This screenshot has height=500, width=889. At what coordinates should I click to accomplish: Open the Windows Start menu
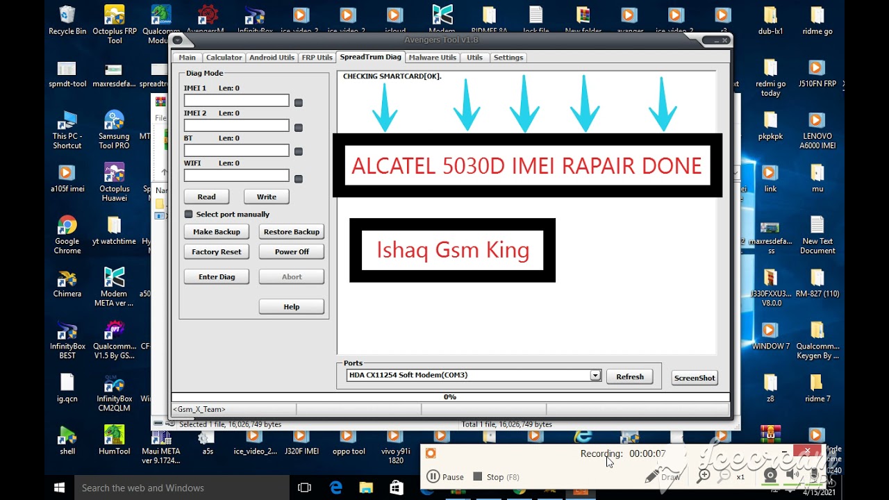pos(59,487)
